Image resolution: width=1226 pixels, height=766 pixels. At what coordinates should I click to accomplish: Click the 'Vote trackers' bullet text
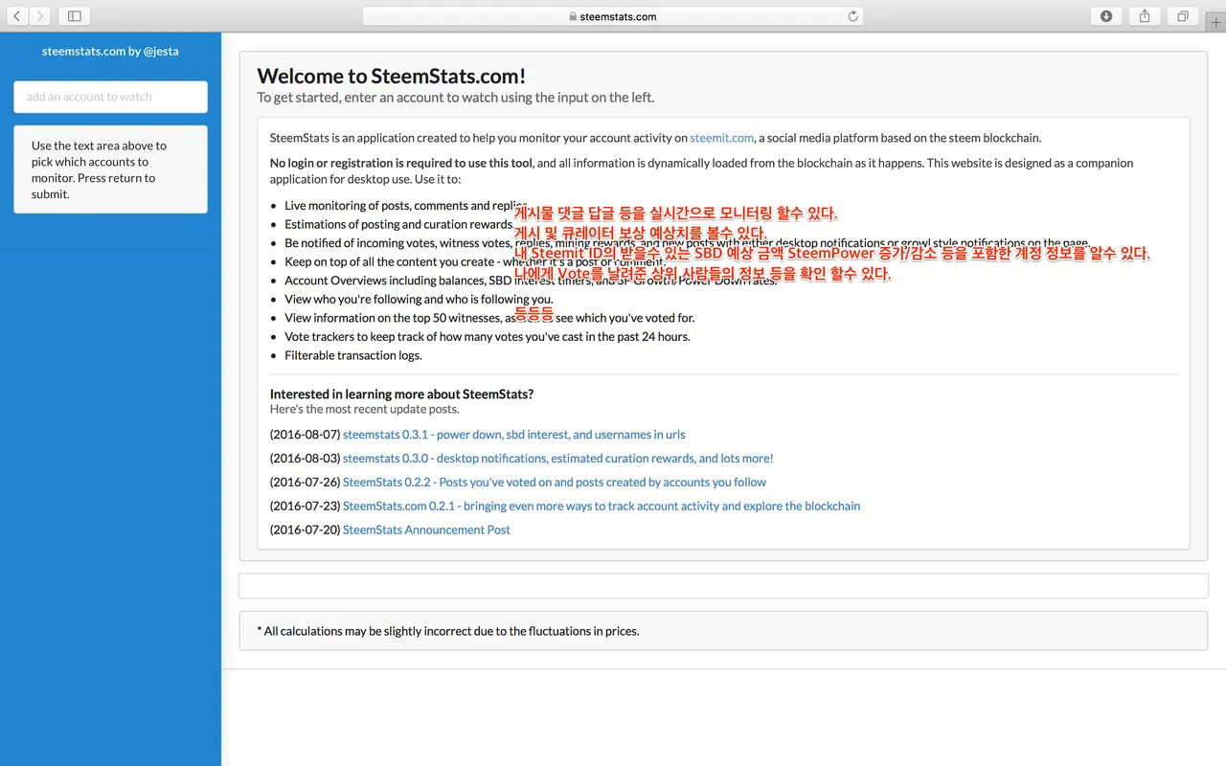pyautogui.click(x=488, y=337)
